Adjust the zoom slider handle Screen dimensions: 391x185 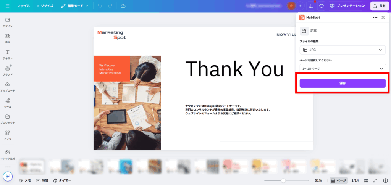tap(283, 180)
